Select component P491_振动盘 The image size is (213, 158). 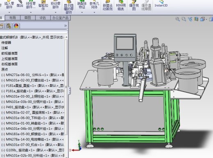(x=33, y=107)
